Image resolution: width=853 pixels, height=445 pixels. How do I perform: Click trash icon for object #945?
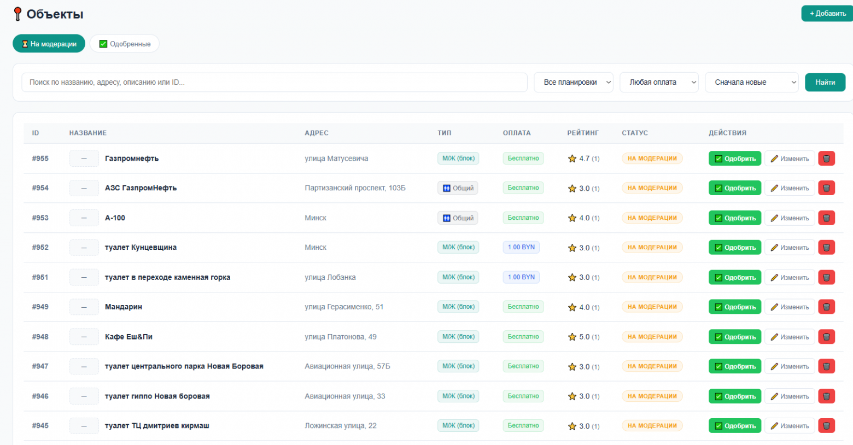pos(826,425)
